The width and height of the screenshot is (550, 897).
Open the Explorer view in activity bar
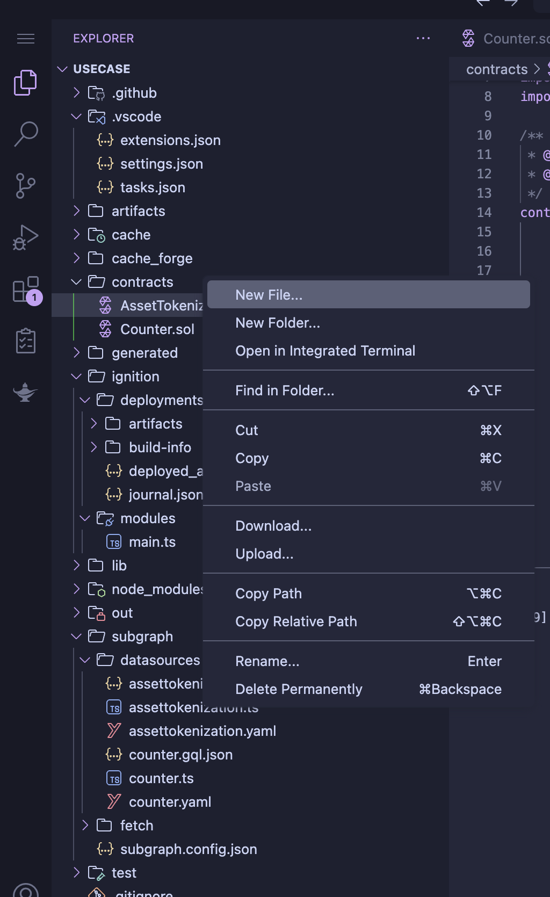[25, 82]
